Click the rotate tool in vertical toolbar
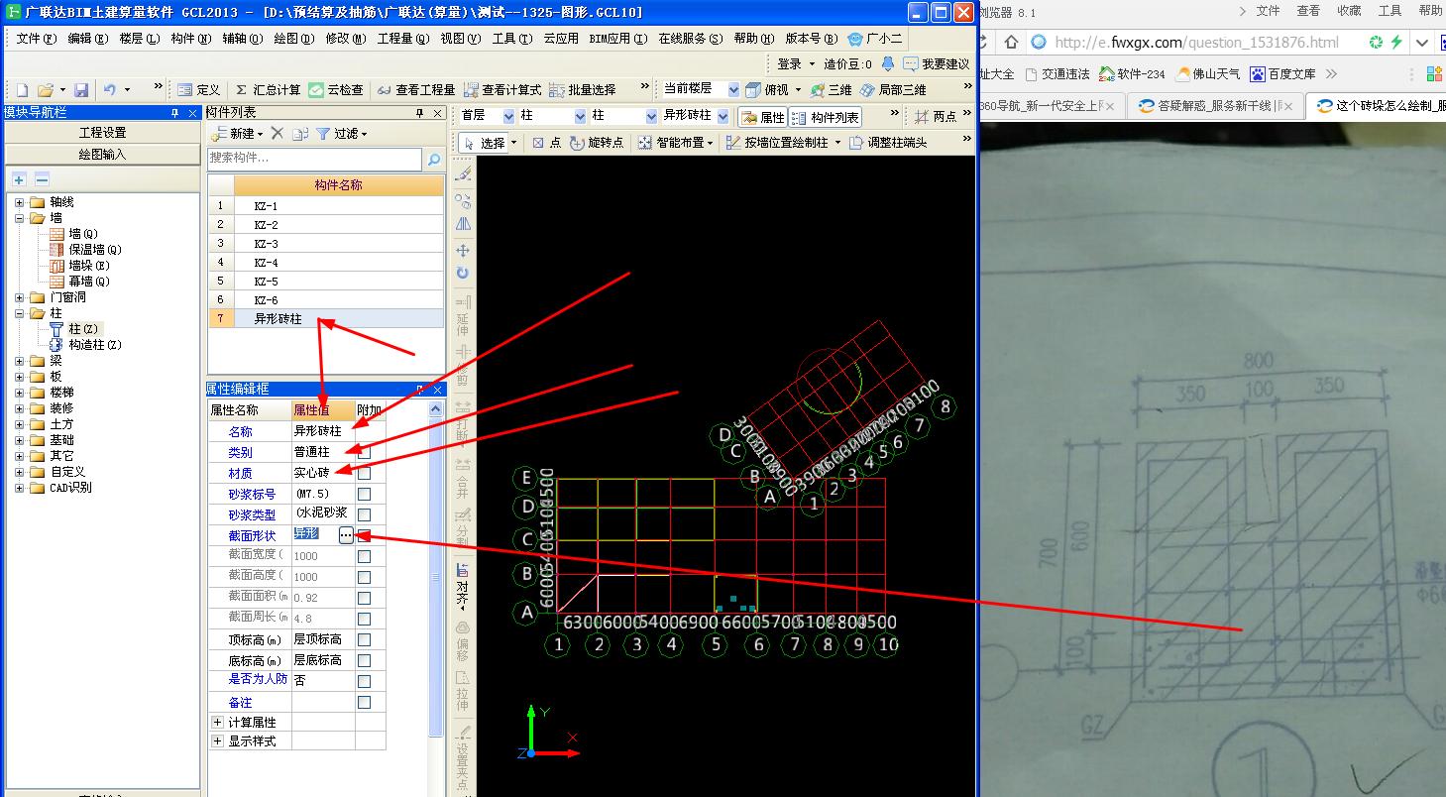 463,274
